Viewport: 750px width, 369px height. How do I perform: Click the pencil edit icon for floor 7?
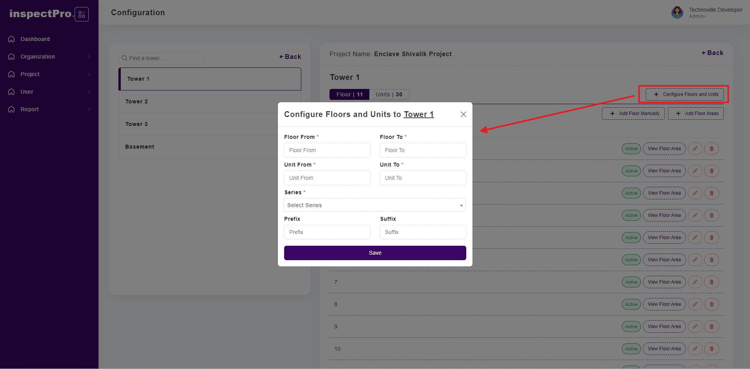695,282
